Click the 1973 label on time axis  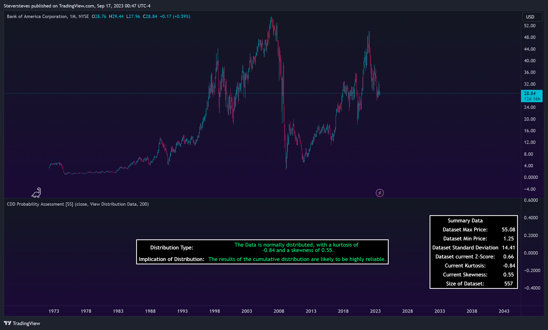pos(54,311)
